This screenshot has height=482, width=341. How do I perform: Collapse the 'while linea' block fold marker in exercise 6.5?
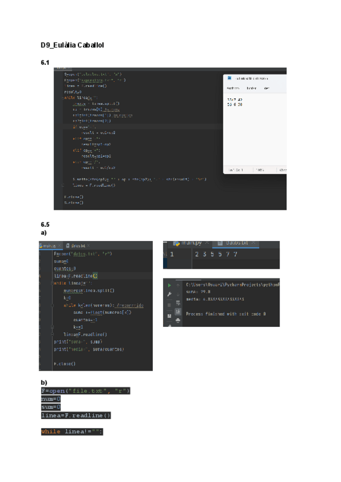[52, 283]
